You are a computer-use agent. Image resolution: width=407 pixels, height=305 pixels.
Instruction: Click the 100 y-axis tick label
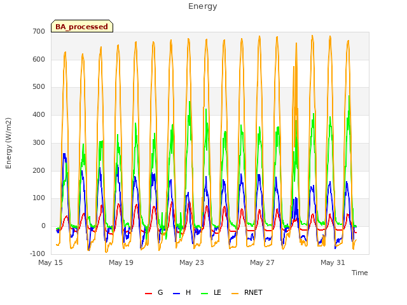tap(39, 198)
